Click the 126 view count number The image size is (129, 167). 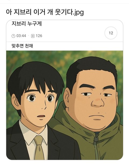point(39,36)
